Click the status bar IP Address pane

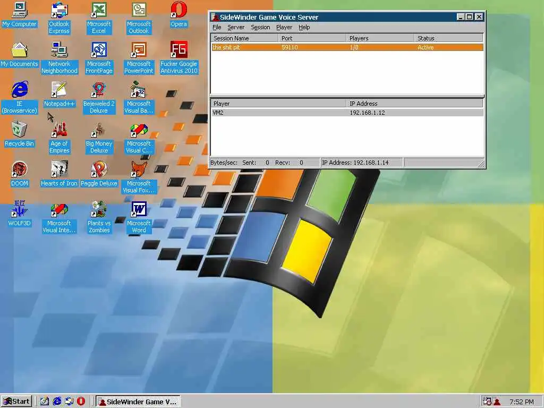point(361,163)
